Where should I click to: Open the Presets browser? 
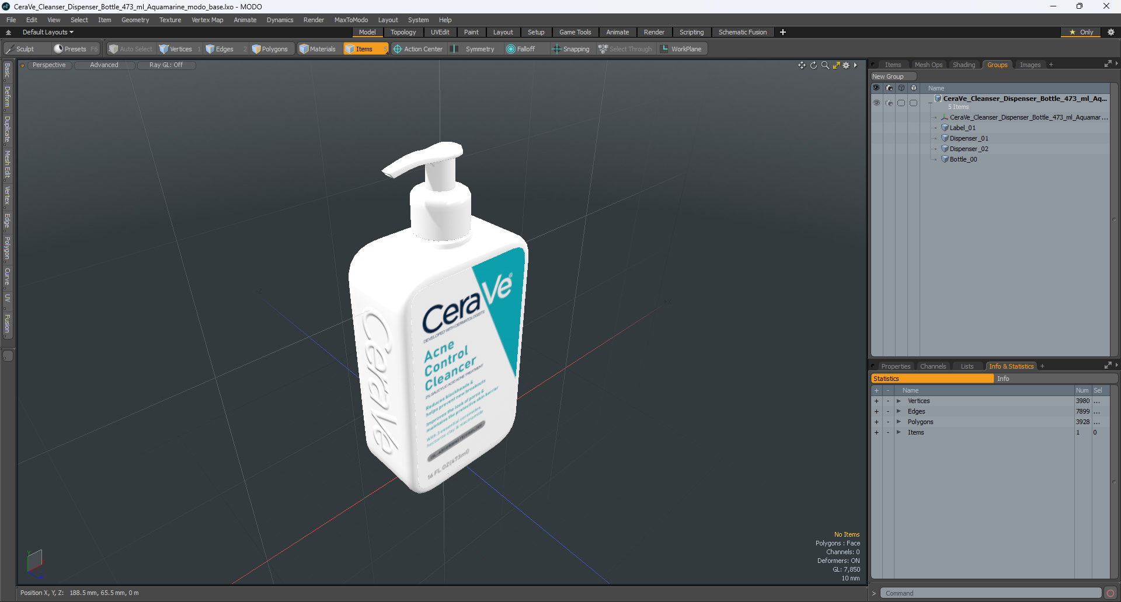[75, 49]
